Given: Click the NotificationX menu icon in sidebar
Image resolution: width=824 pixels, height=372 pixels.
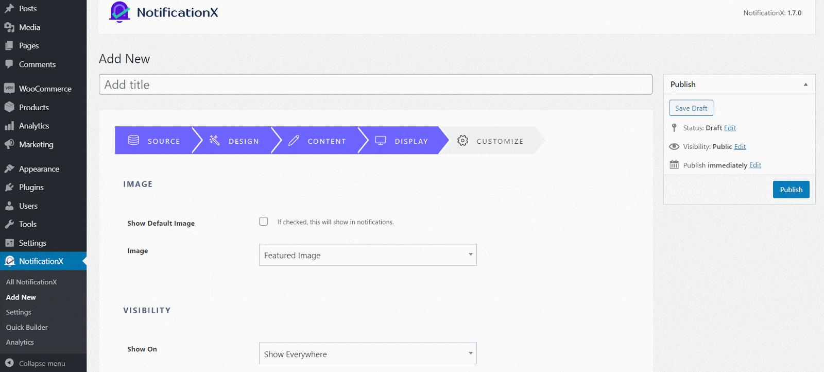Looking at the screenshot, I should click(x=9, y=261).
